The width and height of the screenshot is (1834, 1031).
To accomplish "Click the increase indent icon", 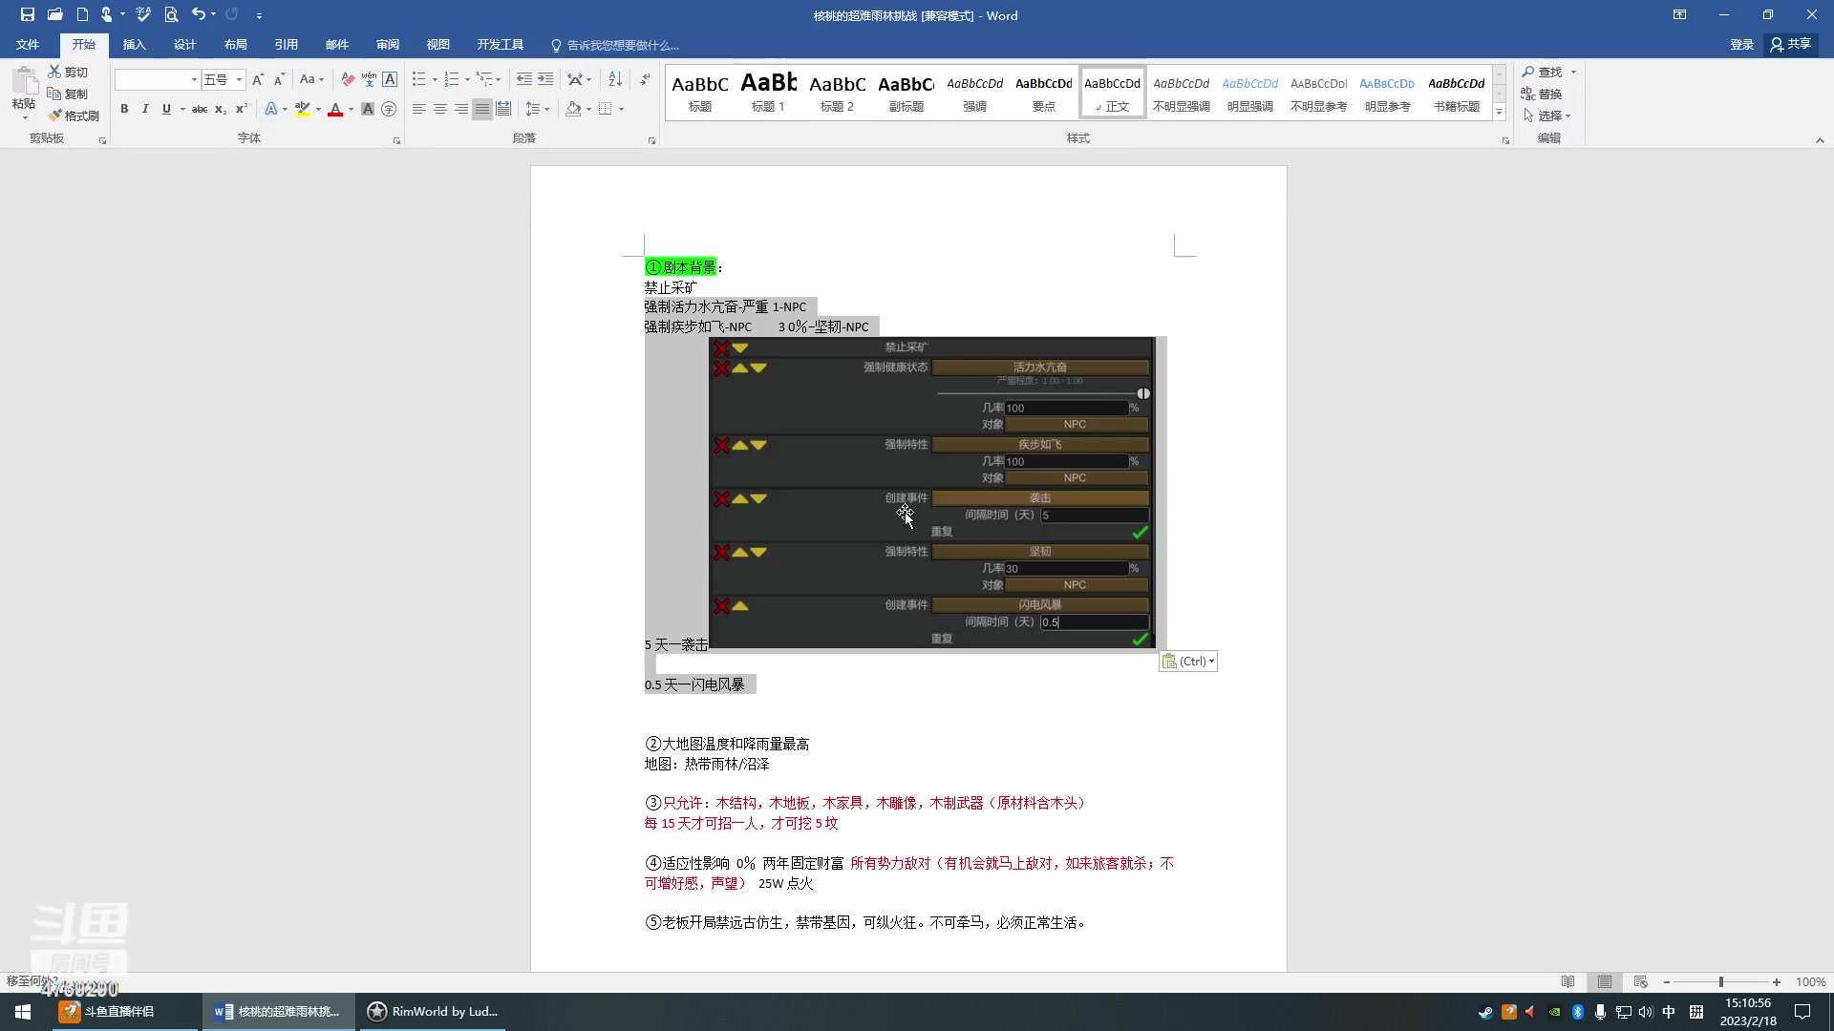I will 545,79.
